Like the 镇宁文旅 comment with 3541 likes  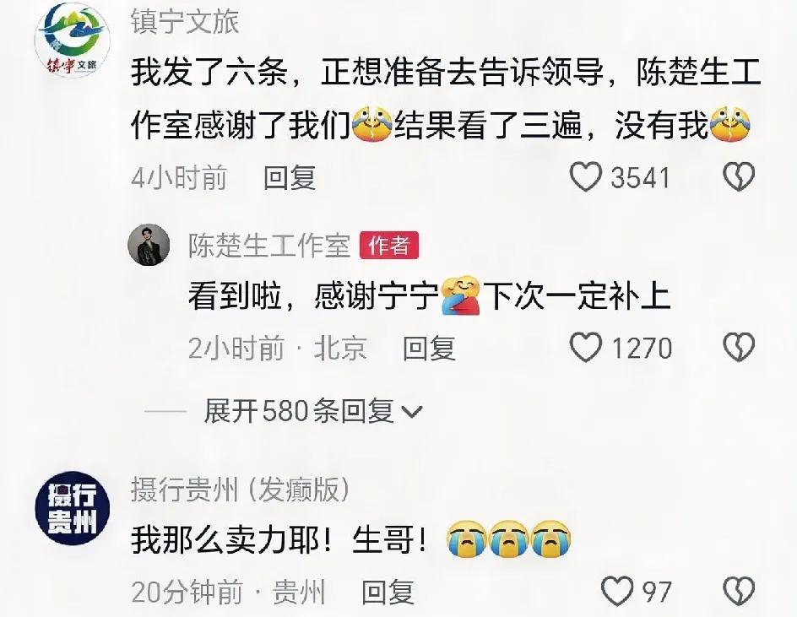[x=586, y=177]
